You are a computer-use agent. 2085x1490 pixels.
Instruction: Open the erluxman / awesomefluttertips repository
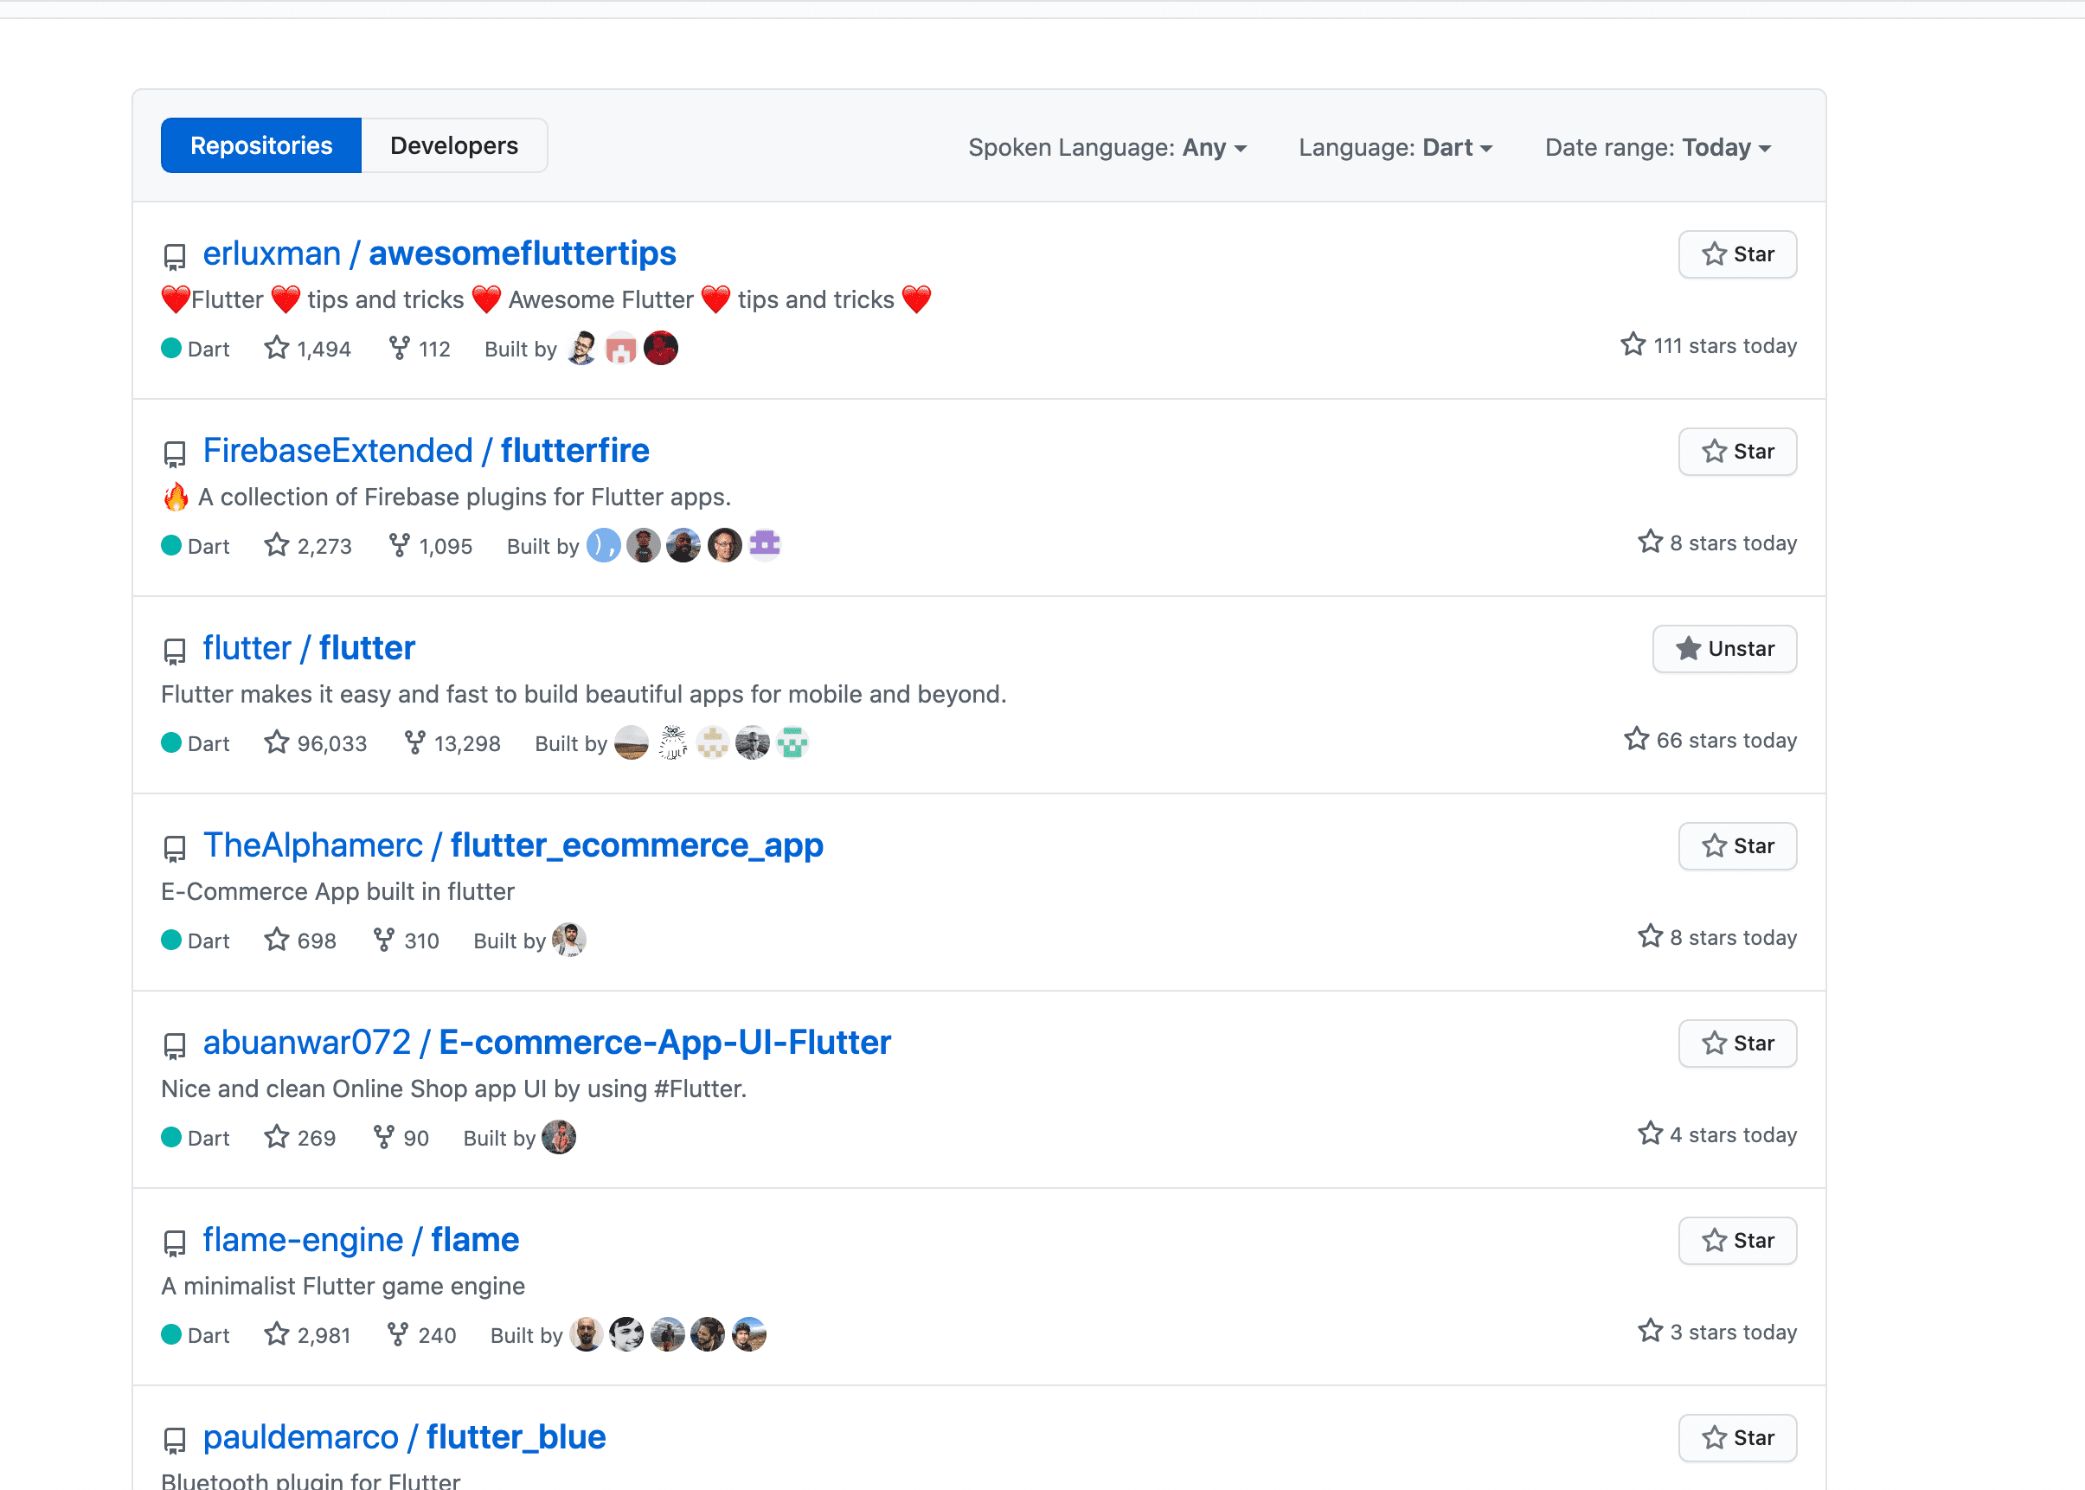coord(439,254)
